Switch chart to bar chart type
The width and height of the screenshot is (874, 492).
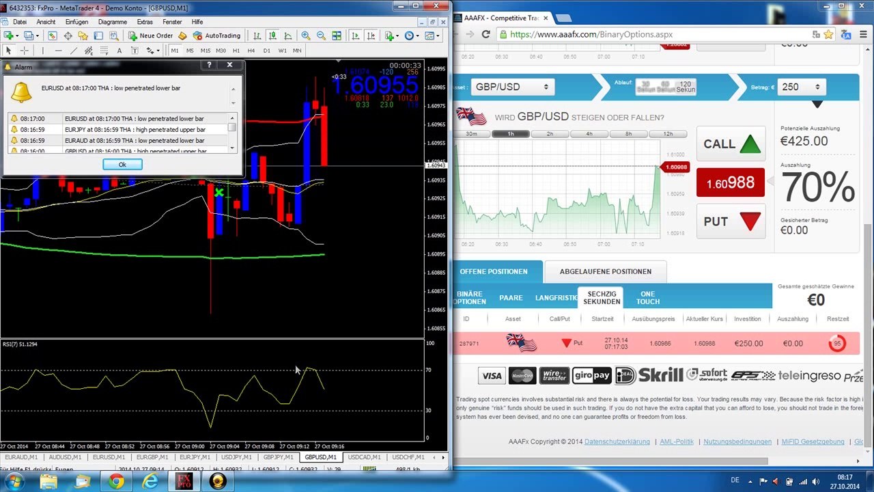[x=257, y=36]
